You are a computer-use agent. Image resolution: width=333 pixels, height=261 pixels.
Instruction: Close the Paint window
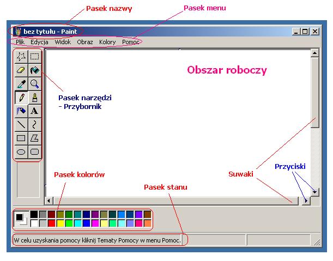point(315,32)
